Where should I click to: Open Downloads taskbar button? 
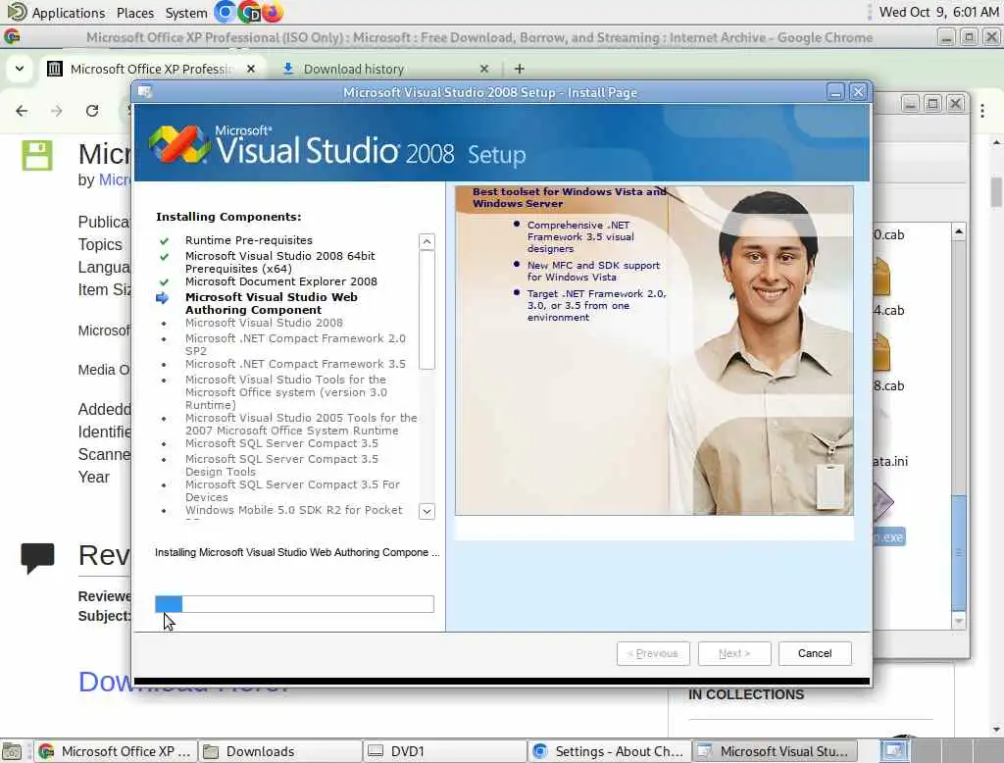pos(279,751)
